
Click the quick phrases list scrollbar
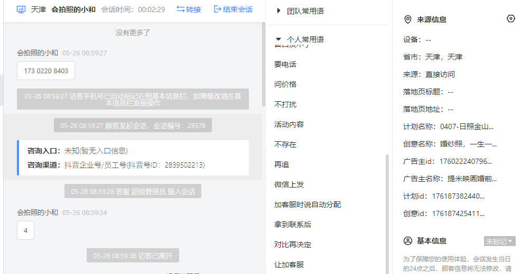tap(387, 214)
